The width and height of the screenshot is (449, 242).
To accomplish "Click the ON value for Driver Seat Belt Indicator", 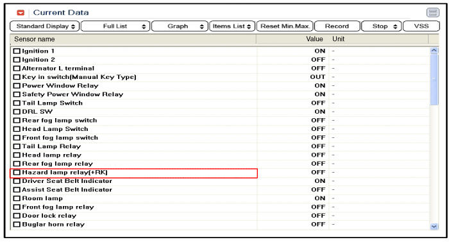I will click(x=320, y=181).
